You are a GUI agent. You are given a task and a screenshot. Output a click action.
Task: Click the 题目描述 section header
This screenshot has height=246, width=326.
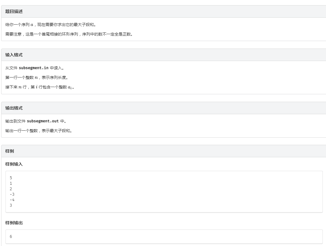(x=14, y=12)
